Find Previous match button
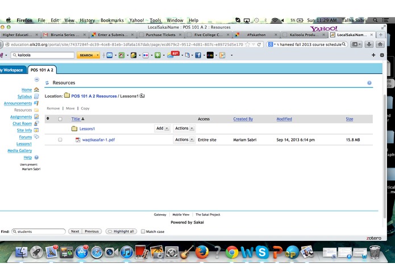 click(x=92, y=231)
